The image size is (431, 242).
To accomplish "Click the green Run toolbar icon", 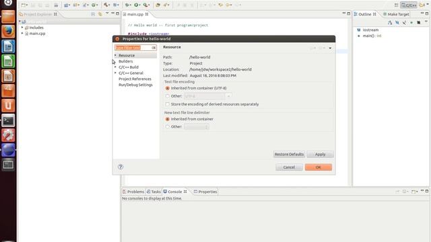I will 136,5.
